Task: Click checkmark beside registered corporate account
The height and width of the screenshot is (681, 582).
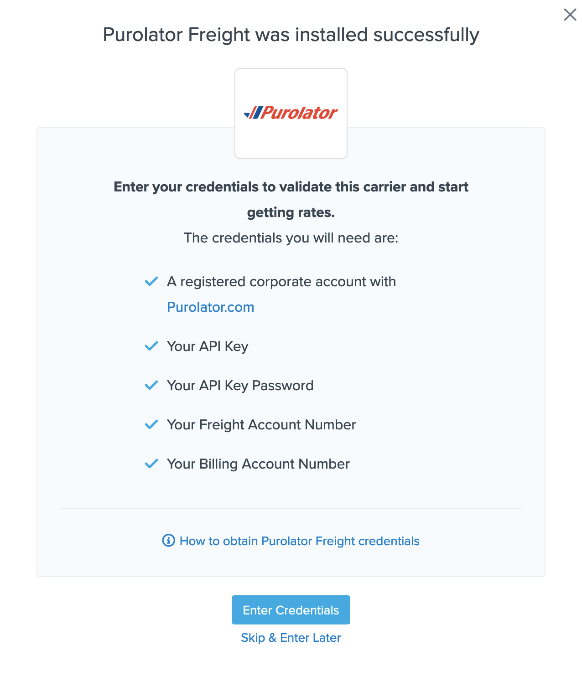Action: coord(151,281)
